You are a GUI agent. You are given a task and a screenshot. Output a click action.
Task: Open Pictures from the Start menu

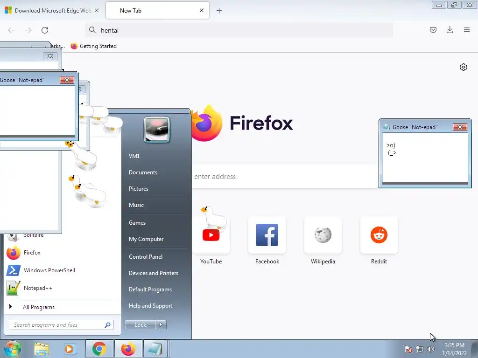click(139, 189)
